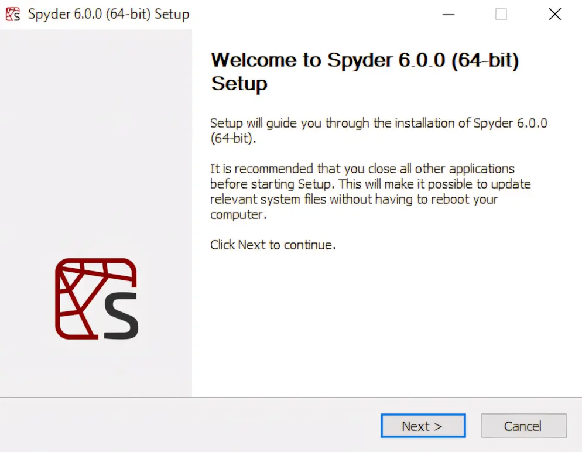
Task: Click the word 'computer.' ending the recommendation
Action: (x=238, y=214)
